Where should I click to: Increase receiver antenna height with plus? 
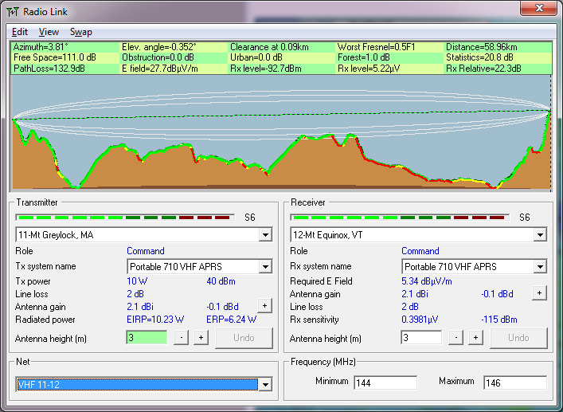point(475,338)
